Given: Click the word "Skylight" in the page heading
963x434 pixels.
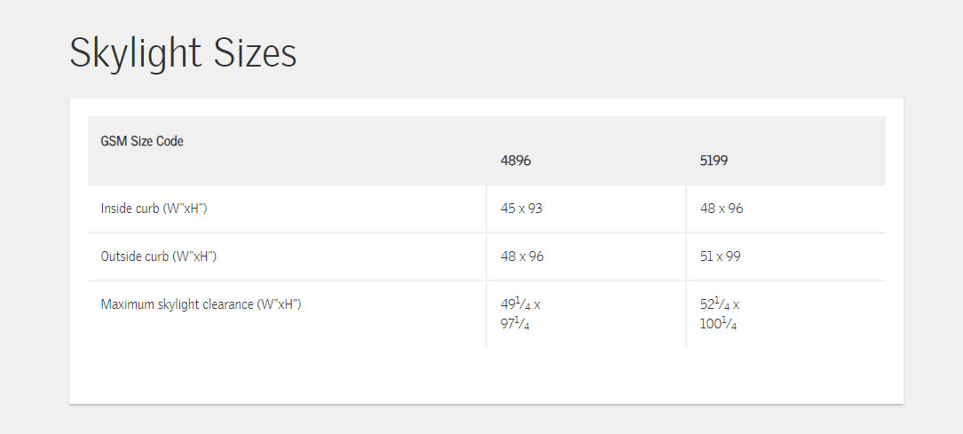Looking at the screenshot, I should (x=134, y=53).
